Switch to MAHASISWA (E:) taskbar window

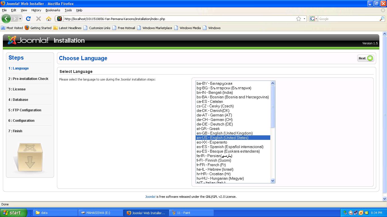101,213
